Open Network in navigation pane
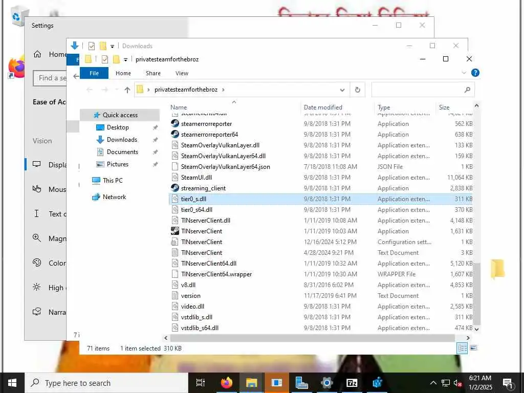 (114, 197)
